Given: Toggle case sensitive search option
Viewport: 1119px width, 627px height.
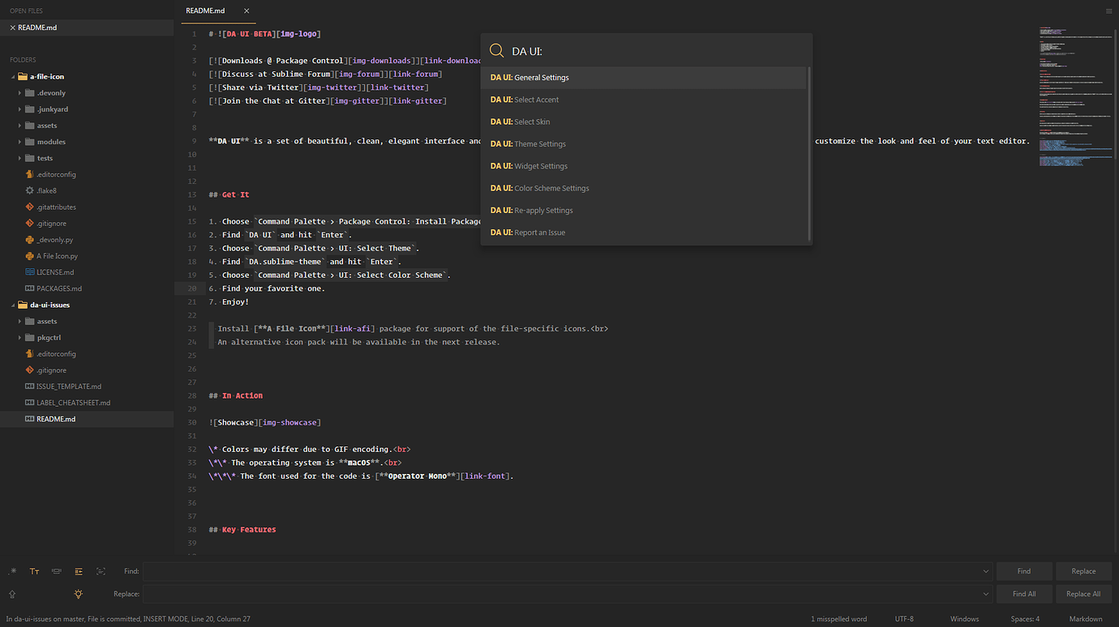Looking at the screenshot, I should click(34, 571).
